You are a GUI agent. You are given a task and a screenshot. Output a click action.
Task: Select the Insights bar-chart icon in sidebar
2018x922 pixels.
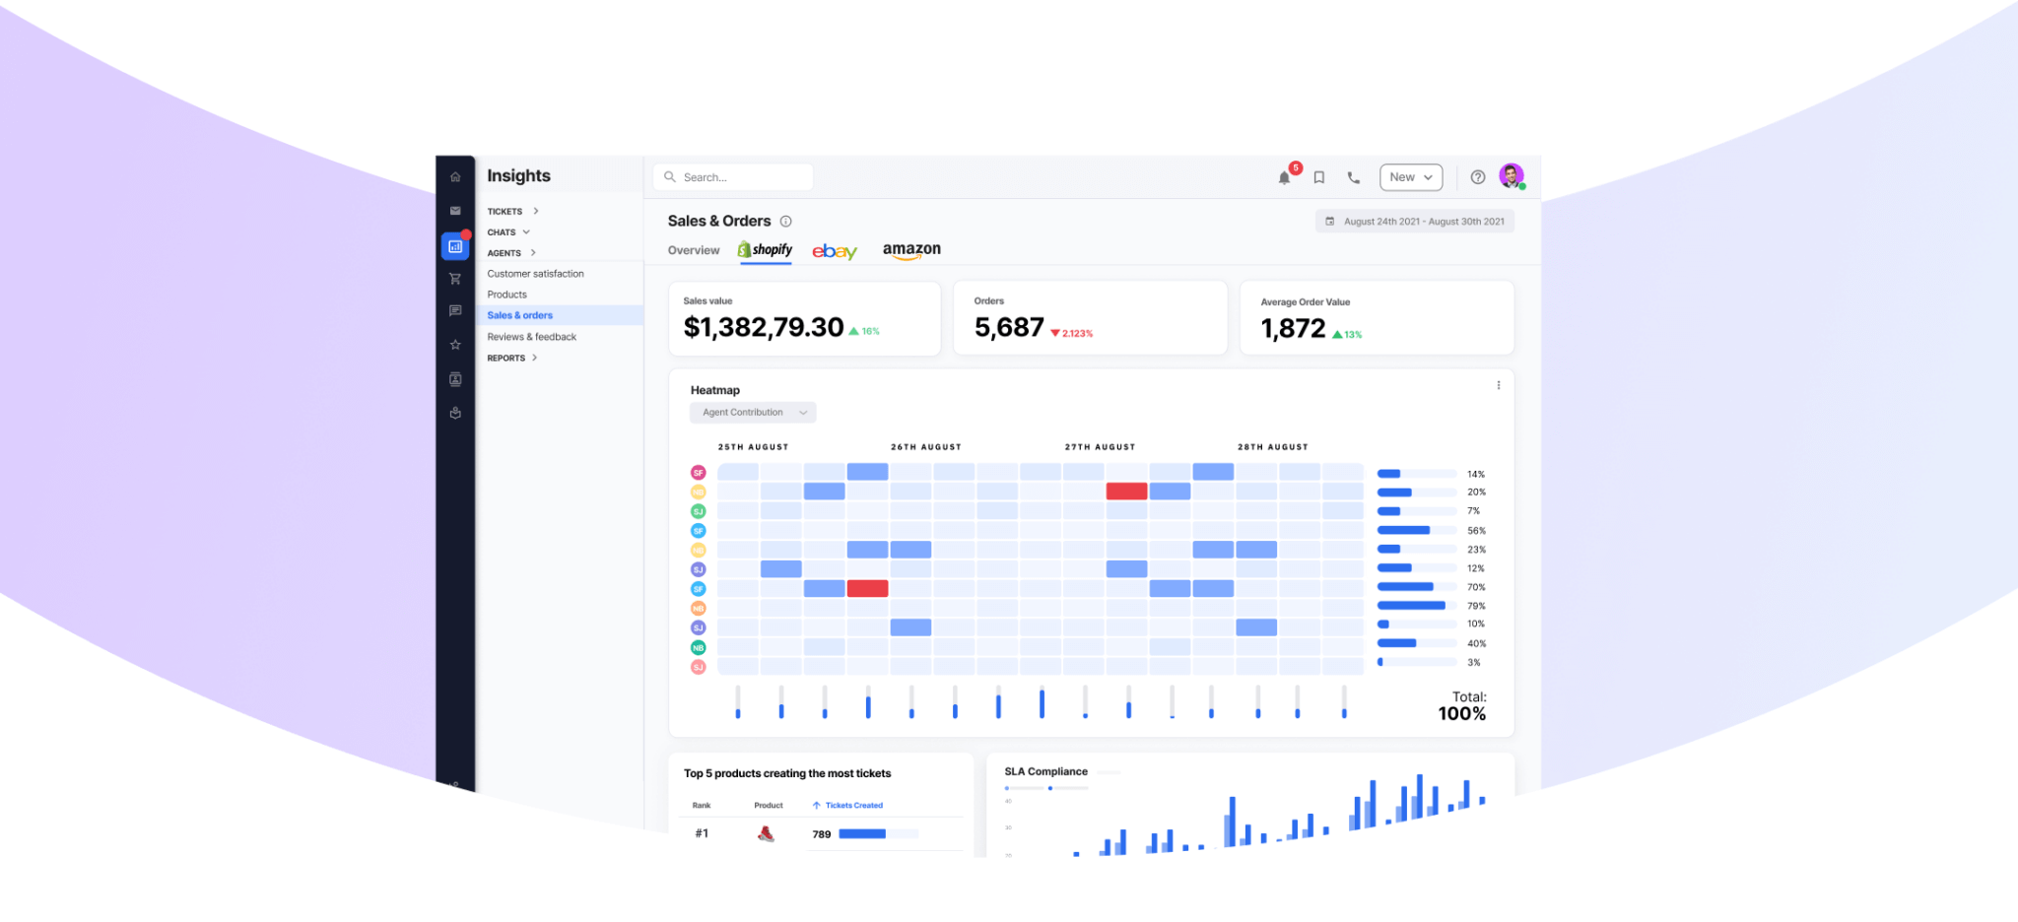tap(454, 246)
